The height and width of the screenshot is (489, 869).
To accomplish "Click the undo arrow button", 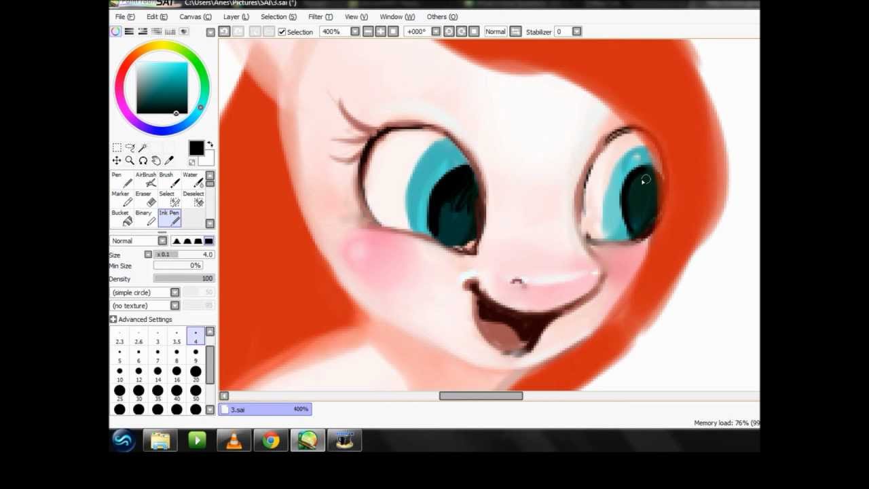I will pyautogui.click(x=224, y=31).
